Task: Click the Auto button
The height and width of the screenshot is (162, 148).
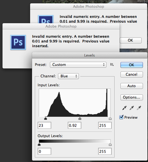Action: (x=132, y=86)
